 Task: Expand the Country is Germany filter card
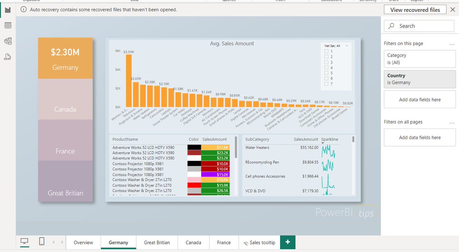tap(420, 79)
